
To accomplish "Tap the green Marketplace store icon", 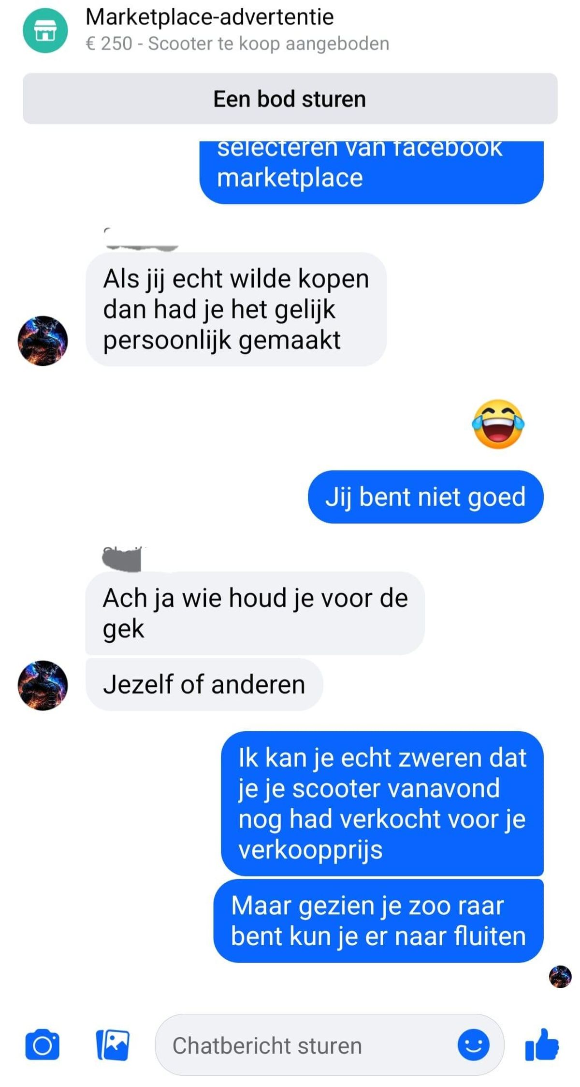I will 45,30.
